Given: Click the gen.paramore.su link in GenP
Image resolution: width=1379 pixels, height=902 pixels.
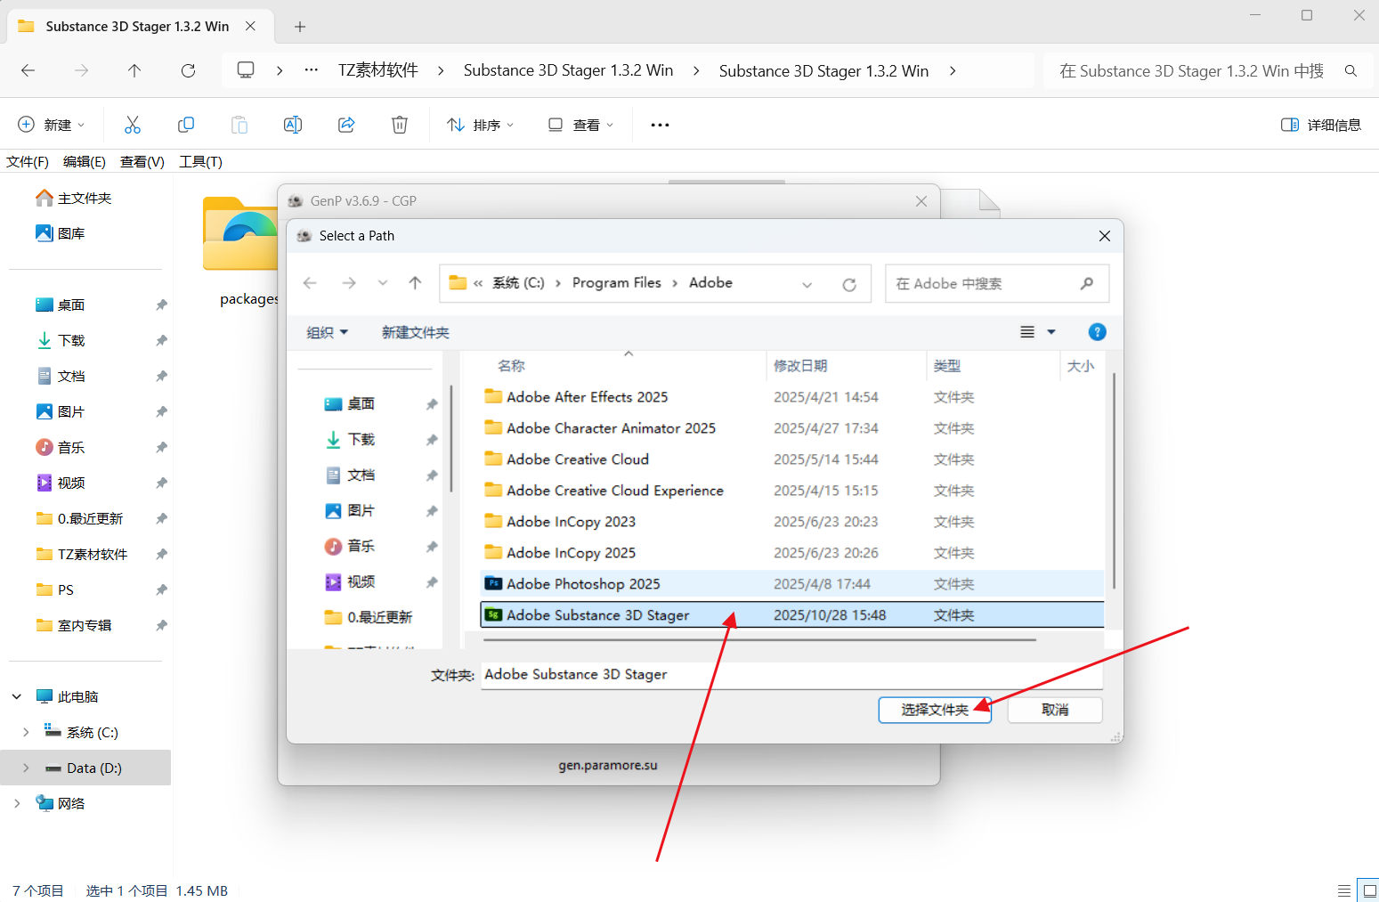Looking at the screenshot, I should 608,765.
